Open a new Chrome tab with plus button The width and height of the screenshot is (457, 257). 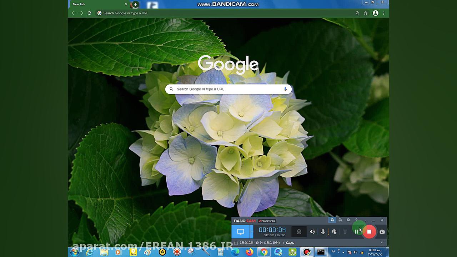click(135, 4)
